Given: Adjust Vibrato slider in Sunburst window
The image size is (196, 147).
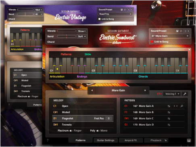Looking at the screenshot, I should (67, 31).
